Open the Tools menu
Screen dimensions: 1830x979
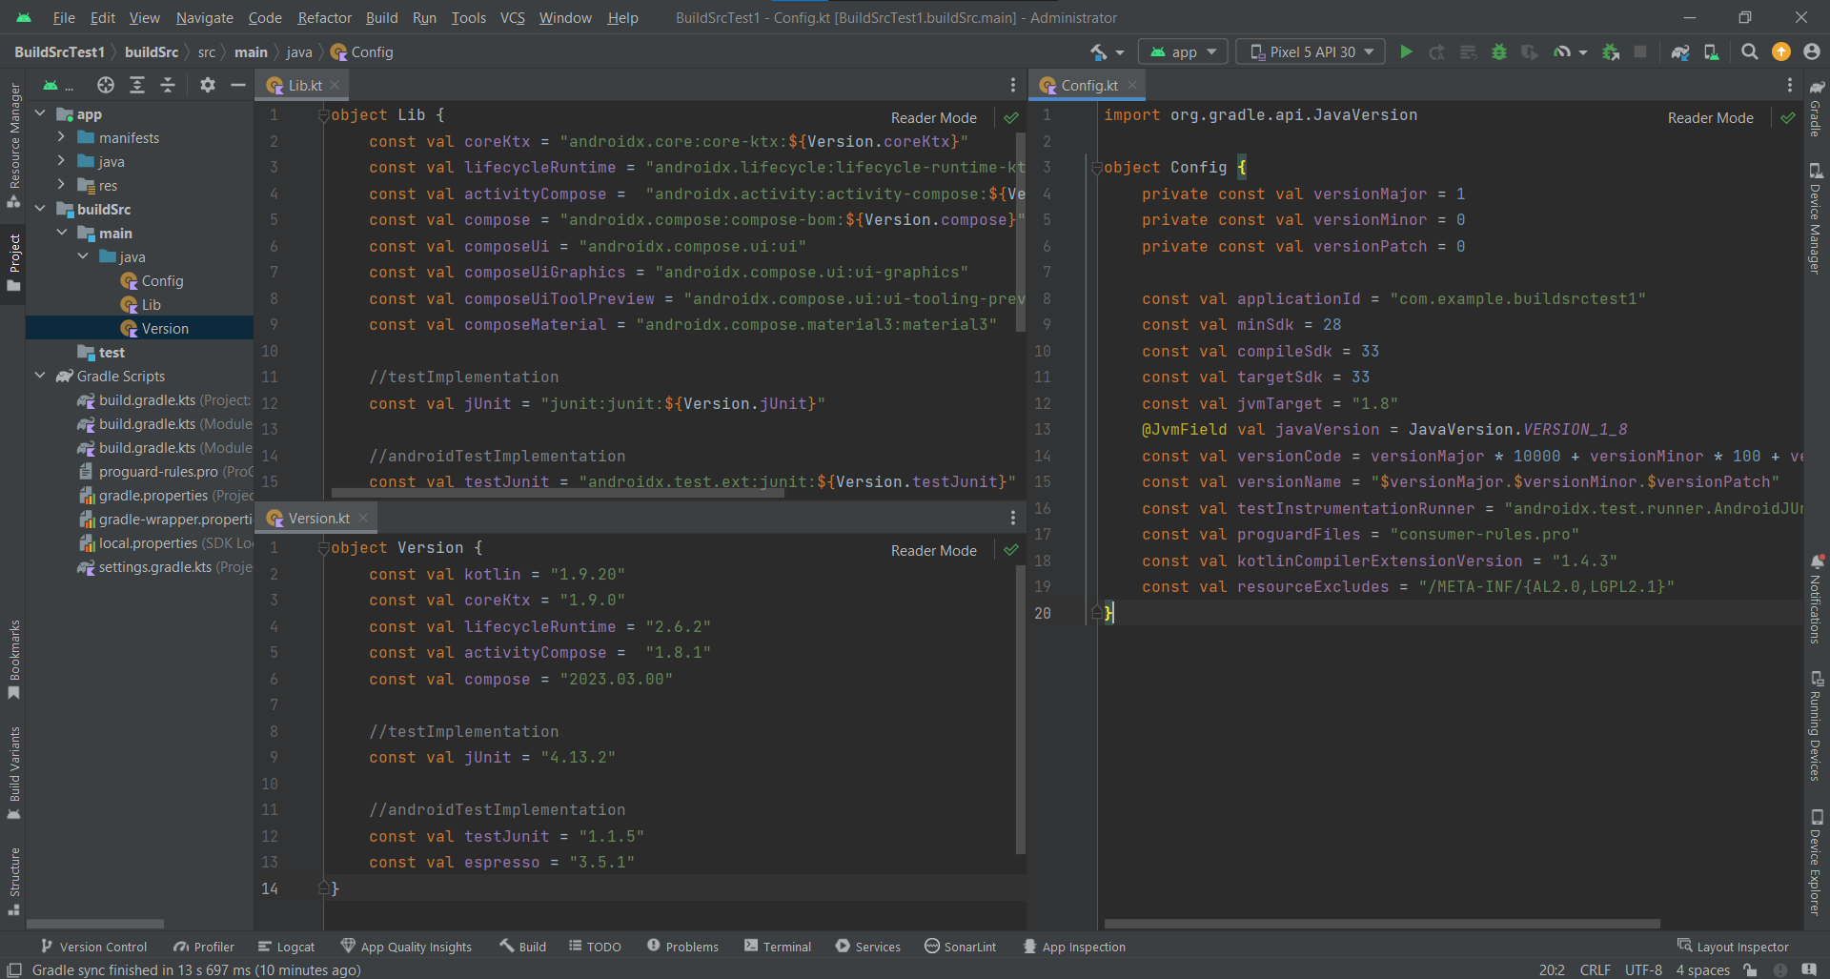(x=468, y=17)
